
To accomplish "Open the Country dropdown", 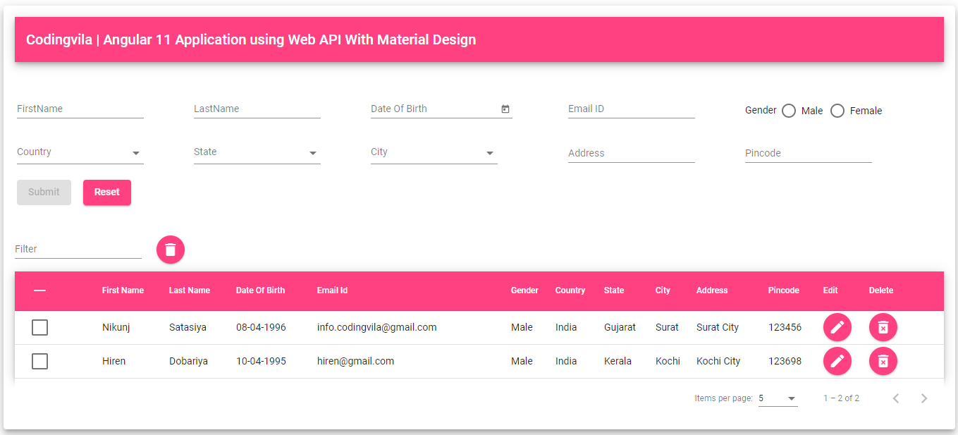I will pos(135,152).
